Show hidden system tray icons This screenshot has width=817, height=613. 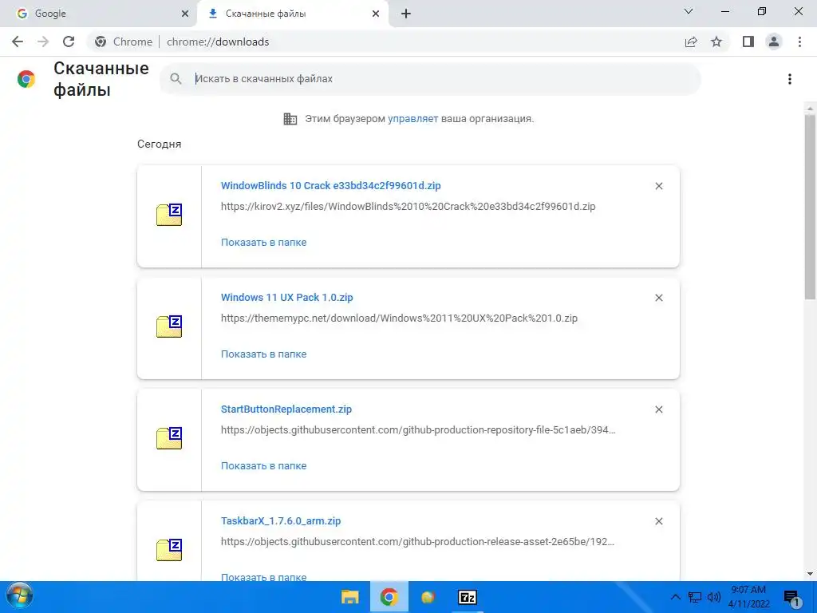point(675,597)
